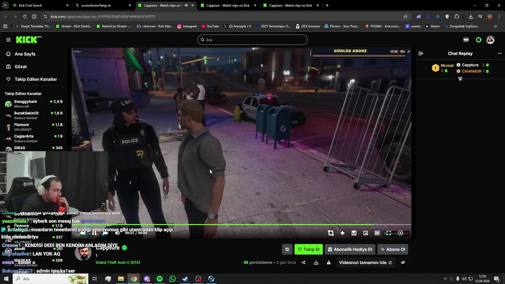Viewport: 505px width, 284px height.
Task: Click the Chrome address bar URL
Action: [103, 17]
